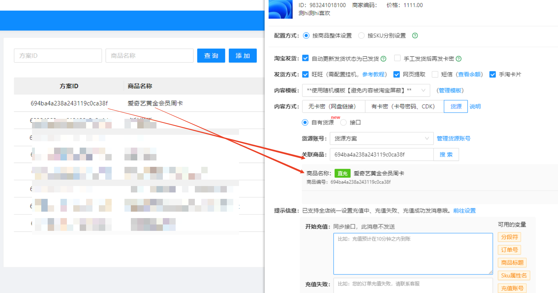Open help icon for configuration method
558x293 pixels.
(x=415, y=36)
